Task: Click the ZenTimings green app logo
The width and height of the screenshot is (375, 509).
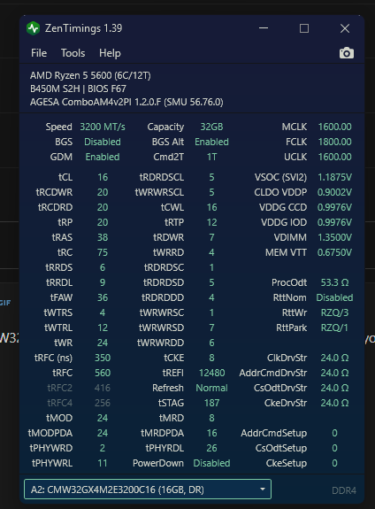Action: click(33, 28)
